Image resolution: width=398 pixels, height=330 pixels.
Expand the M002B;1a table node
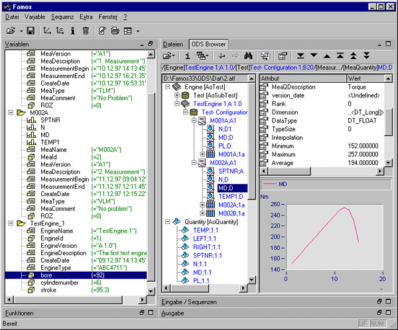(x=203, y=213)
